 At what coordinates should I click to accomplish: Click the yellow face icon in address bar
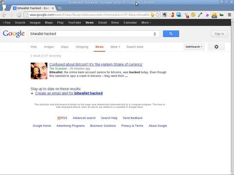[152, 15]
